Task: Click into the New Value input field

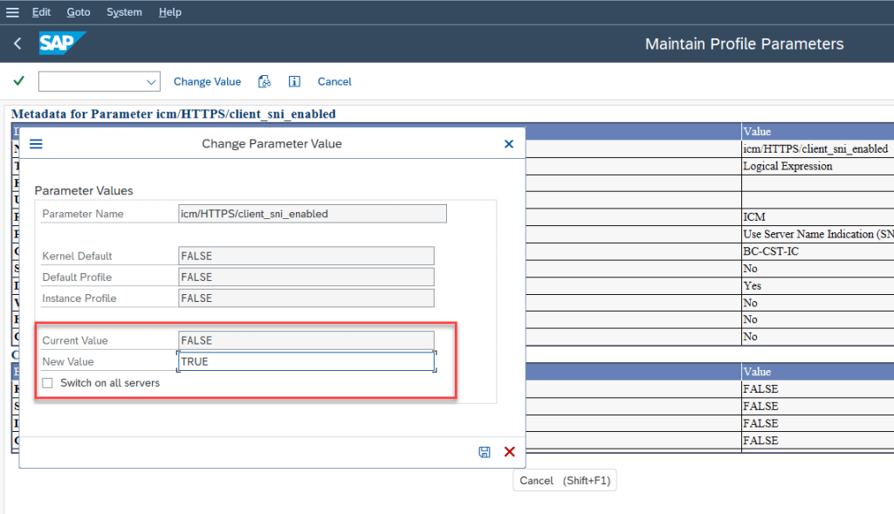Action: point(306,361)
